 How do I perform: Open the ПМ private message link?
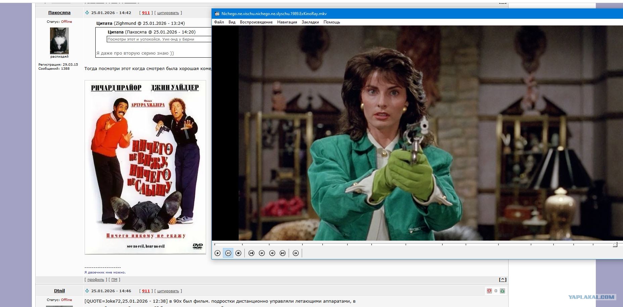pos(114,280)
